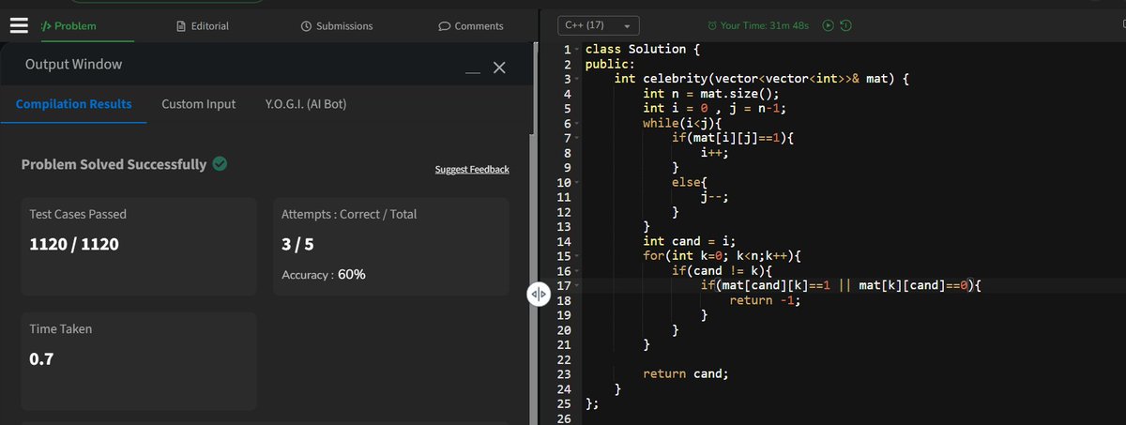This screenshot has width=1126, height=425.
Task: Click the 'Time Taken' label
Action: (x=61, y=329)
